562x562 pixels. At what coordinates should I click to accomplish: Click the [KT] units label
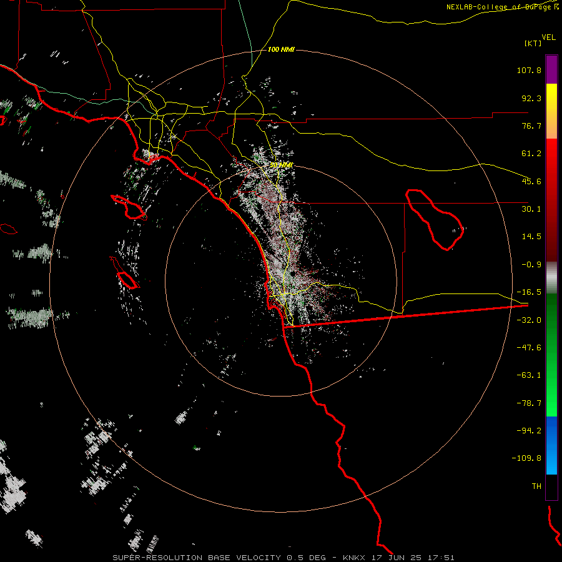[x=533, y=43]
